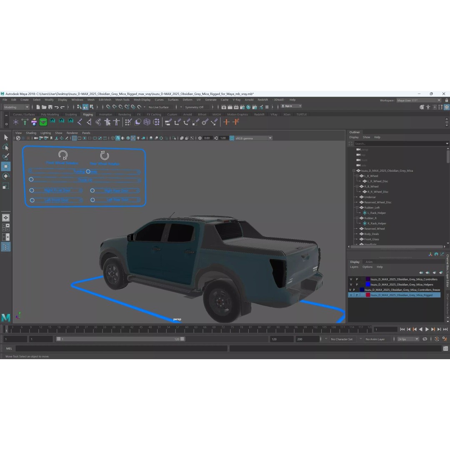450x450 pixels.
Task: Open the Layers menu in layer editor
Action: (354, 267)
